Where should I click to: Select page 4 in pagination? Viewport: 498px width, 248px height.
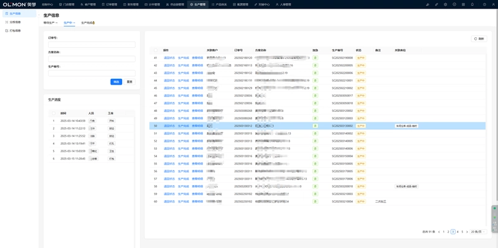coord(458,232)
